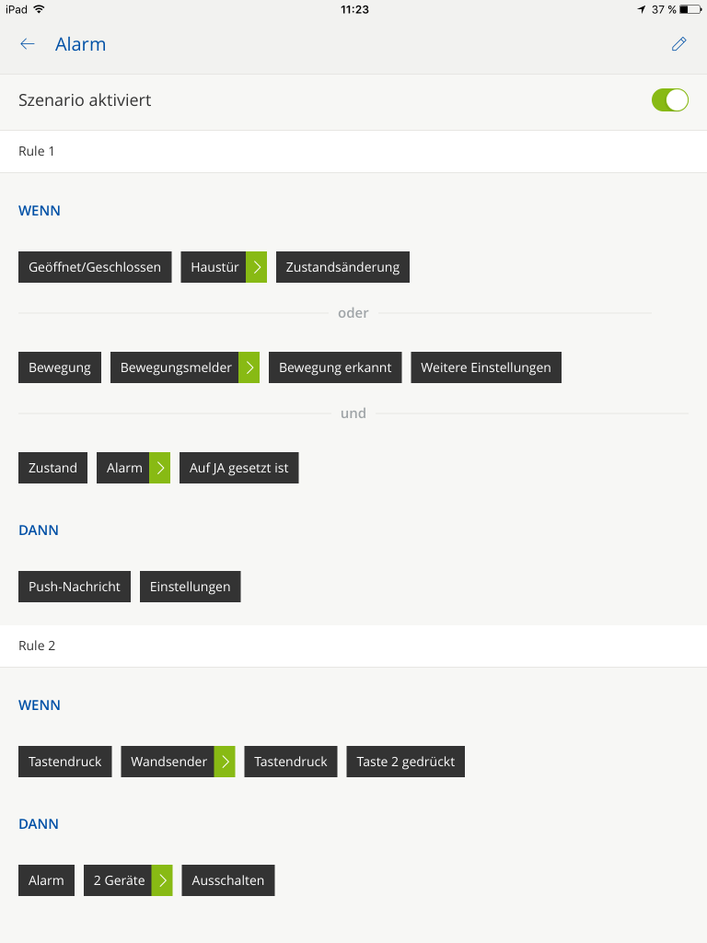Open the green chevron on the Zustand Alarm chip
The width and height of the screenshot is (707, 943).
pyautogui.click(x=160, y=468)
